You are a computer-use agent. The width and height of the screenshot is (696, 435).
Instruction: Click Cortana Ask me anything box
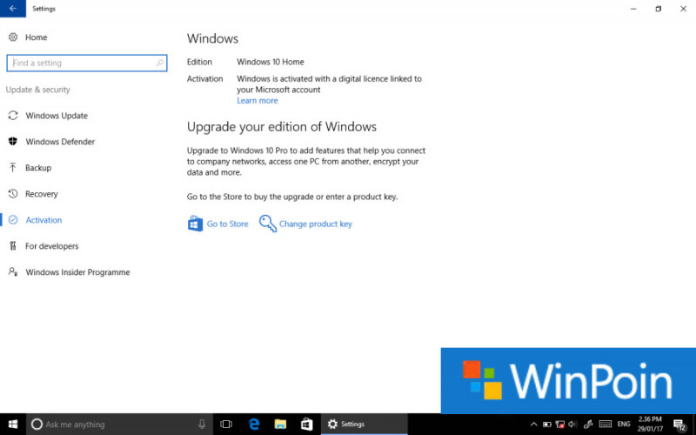[120, 425]
